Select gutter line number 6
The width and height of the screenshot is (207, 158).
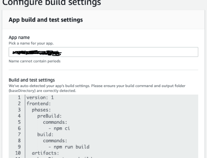[19, 128]
